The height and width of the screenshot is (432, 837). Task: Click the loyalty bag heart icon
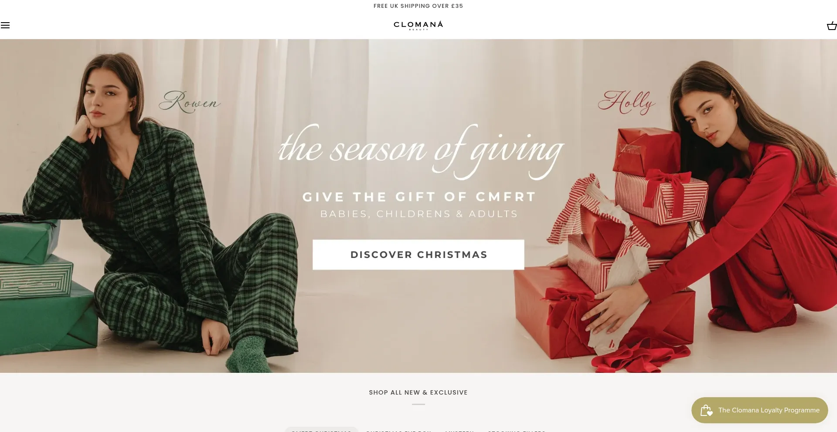[706, 410]
